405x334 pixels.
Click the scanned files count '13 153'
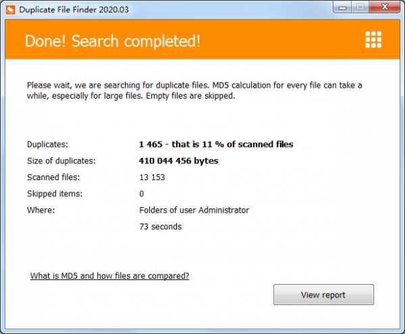coord(152,177)
